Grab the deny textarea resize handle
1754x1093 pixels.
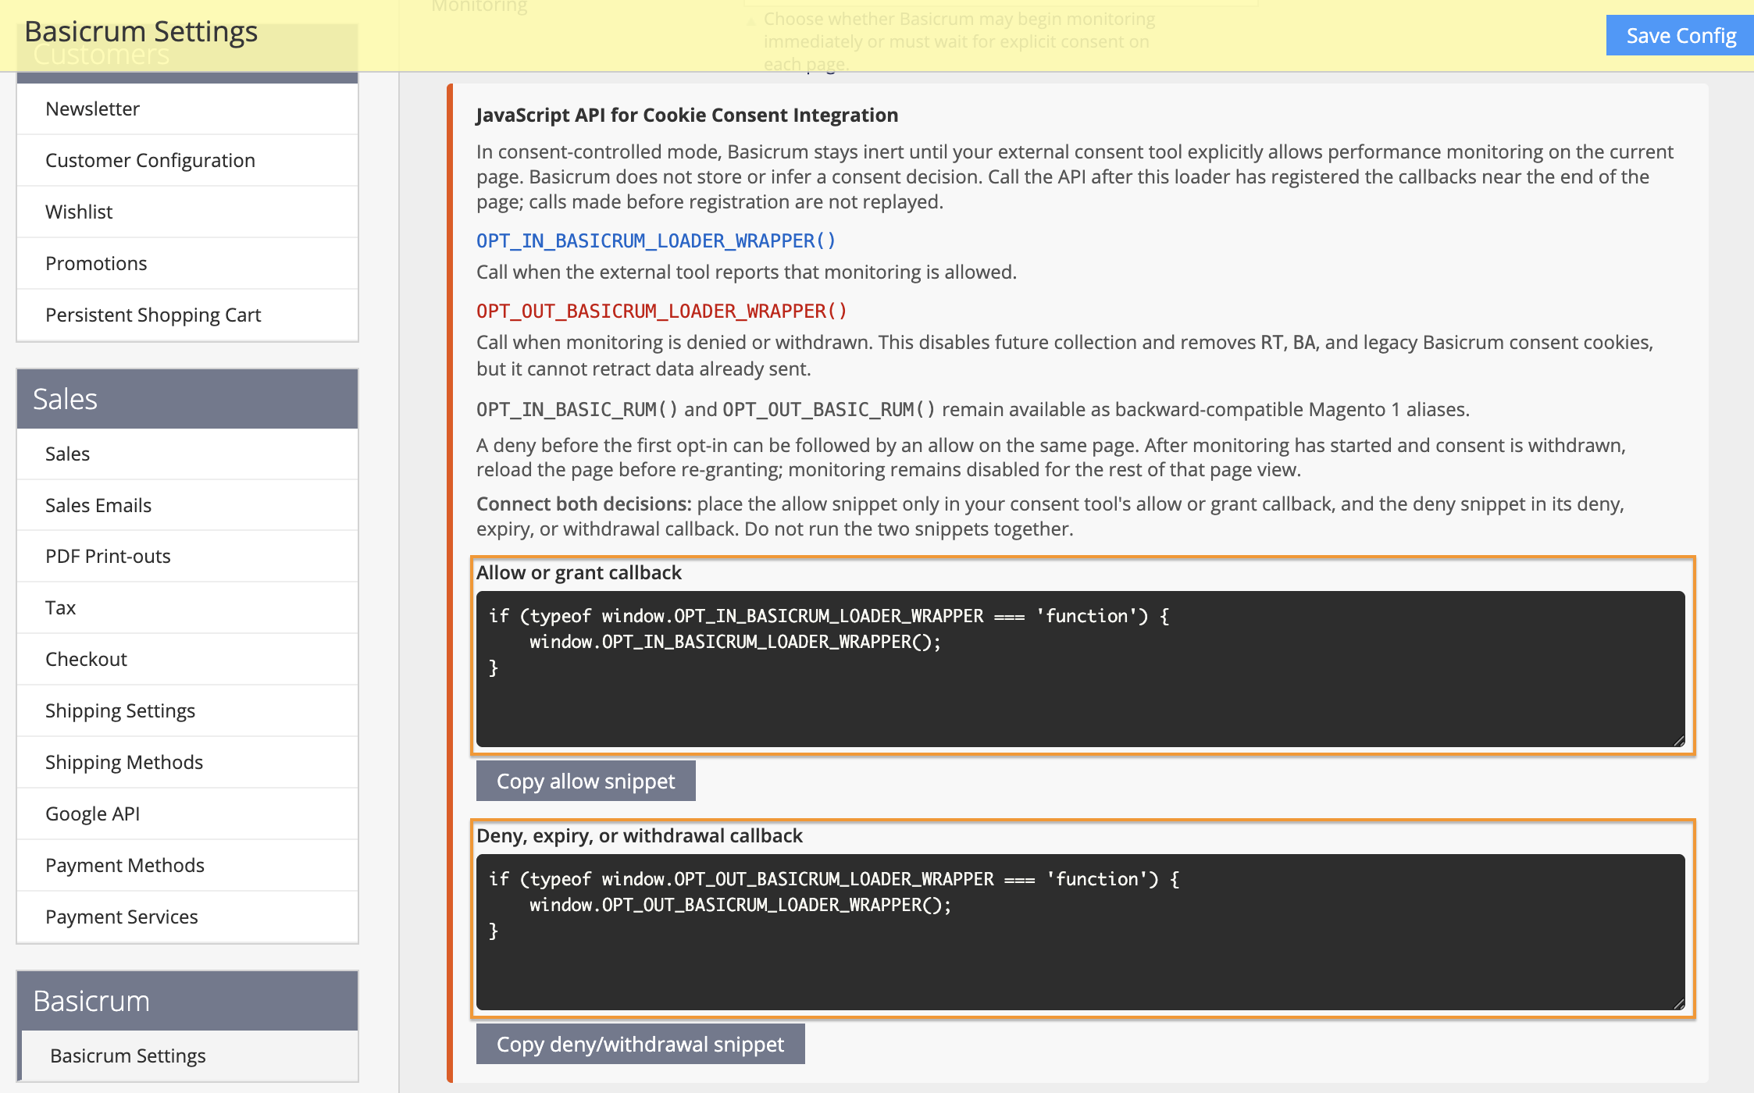(x=1679, y=1004)
